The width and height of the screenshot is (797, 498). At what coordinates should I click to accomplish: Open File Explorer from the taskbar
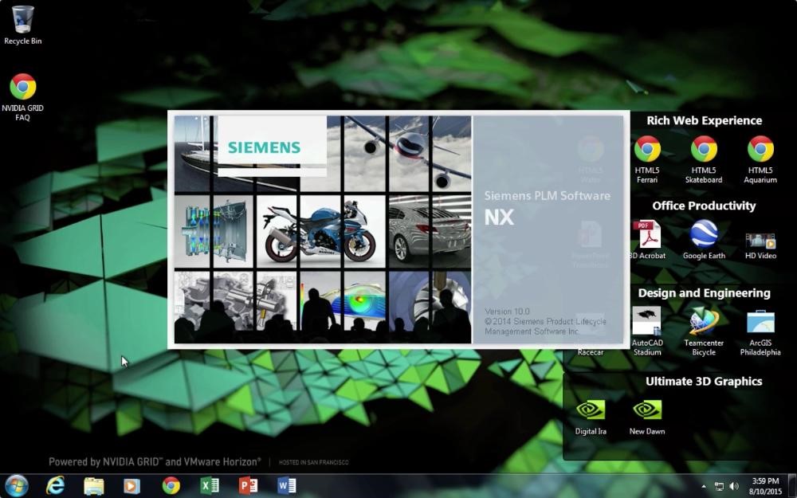click(x=93, y=486)
